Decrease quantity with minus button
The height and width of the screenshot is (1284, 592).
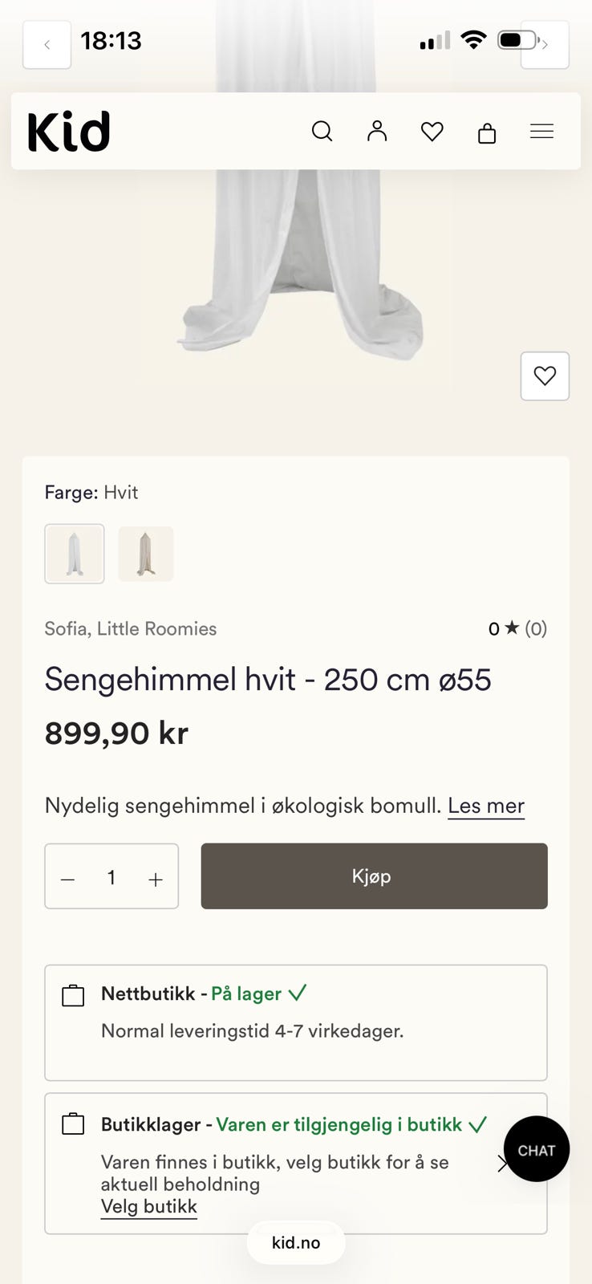[67, 880]
